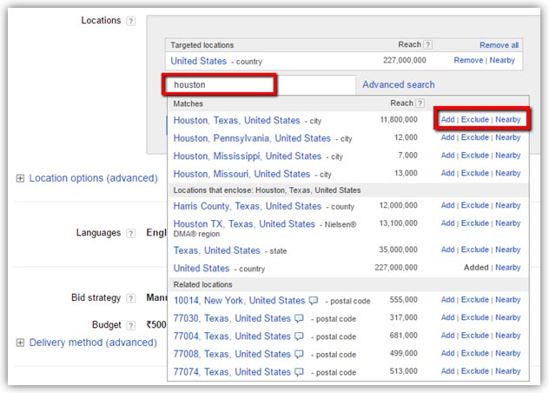Exclude Houston, Pennsylvania city
This screenshot has width=549, height=393.
[x=475, y=137]
